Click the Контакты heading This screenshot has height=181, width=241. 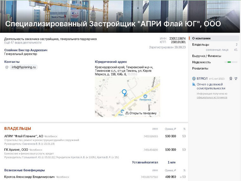click(x=12, y=62)
